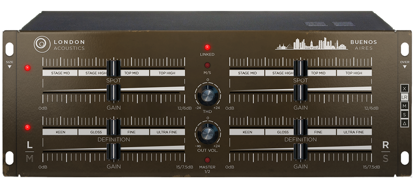
Task: Toggle the LINKED red LED
Action: [x=207, y=47]
